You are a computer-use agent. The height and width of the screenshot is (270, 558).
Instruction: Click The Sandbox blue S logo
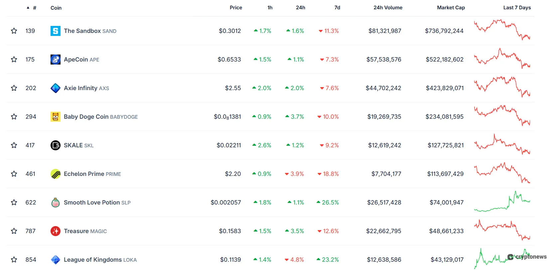56,31
